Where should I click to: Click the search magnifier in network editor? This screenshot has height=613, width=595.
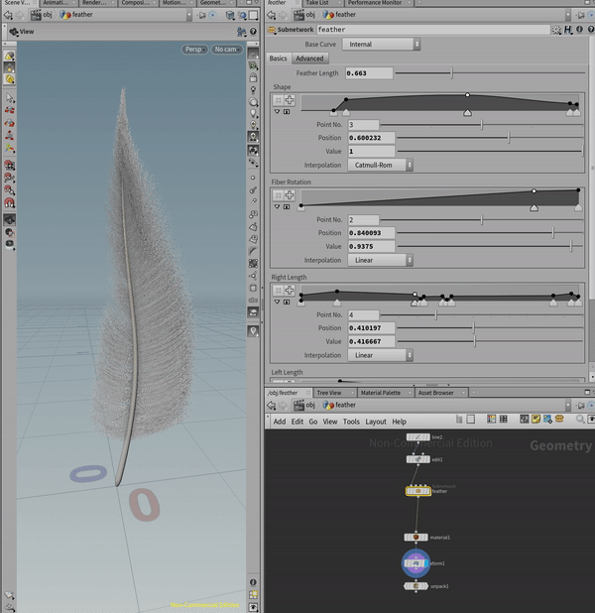580,420
